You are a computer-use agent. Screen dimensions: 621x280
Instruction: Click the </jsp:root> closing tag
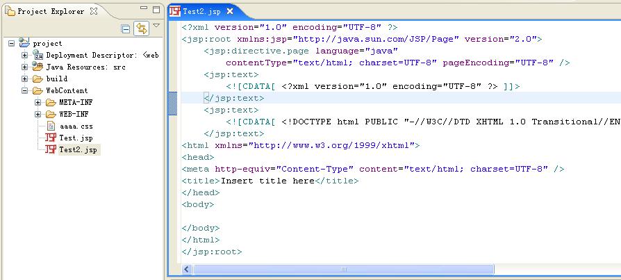(211, 252)
